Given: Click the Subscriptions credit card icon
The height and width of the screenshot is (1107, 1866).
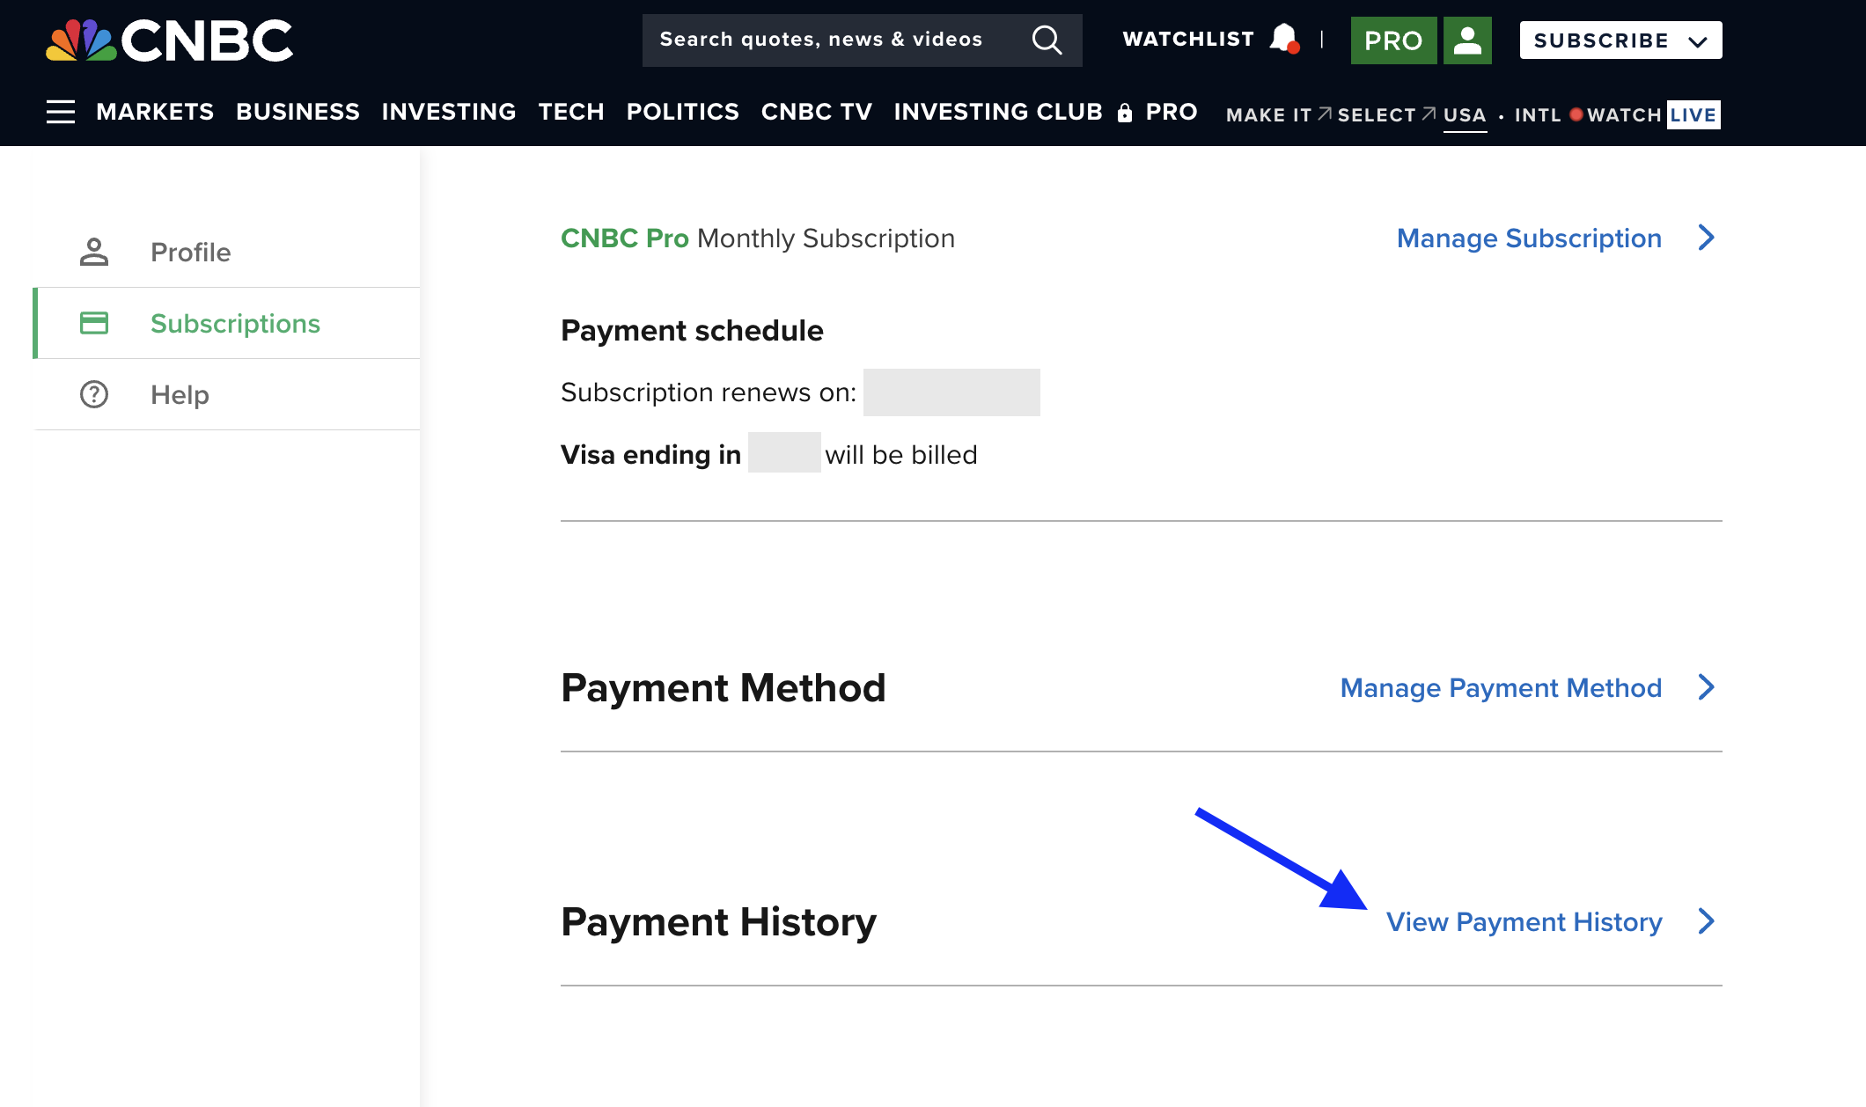Looking at the screenshot, I should 94,323.
